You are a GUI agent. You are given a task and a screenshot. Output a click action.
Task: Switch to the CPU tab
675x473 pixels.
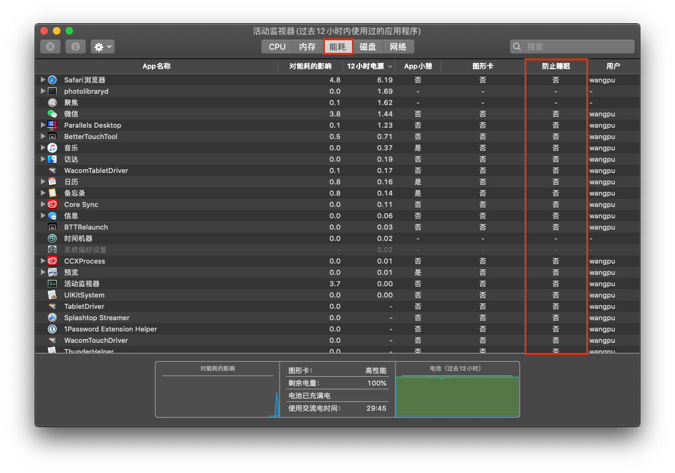277,47
